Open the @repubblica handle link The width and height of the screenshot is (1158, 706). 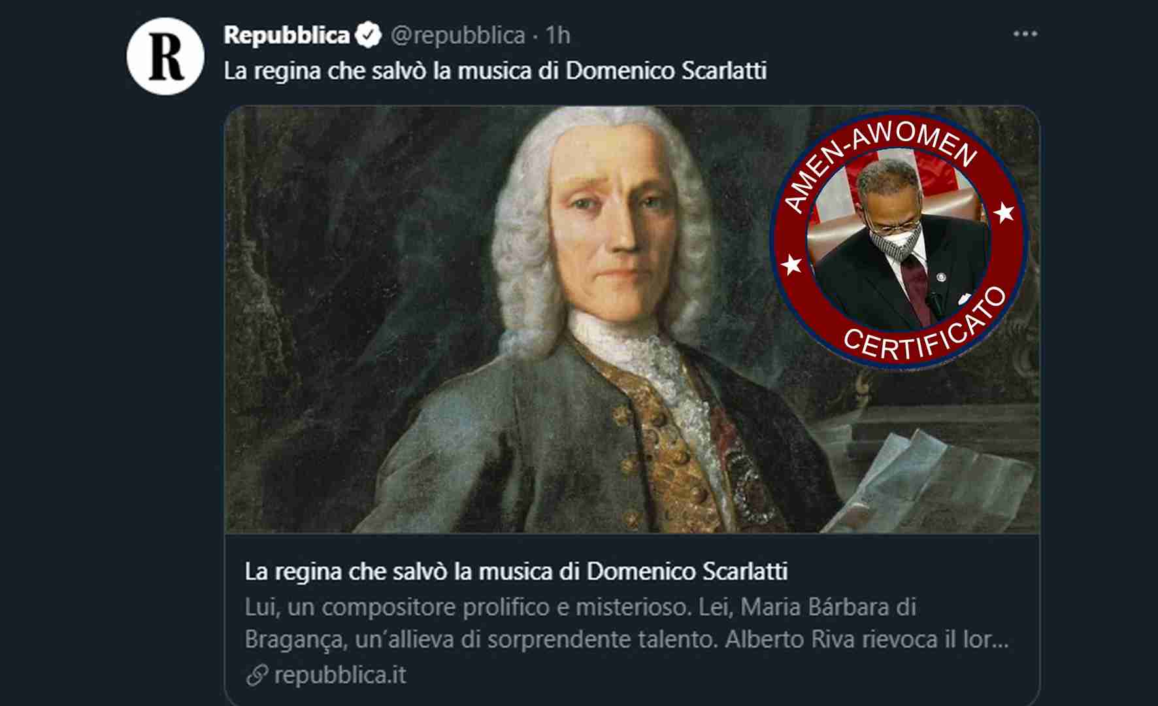(x=457, y=35)
